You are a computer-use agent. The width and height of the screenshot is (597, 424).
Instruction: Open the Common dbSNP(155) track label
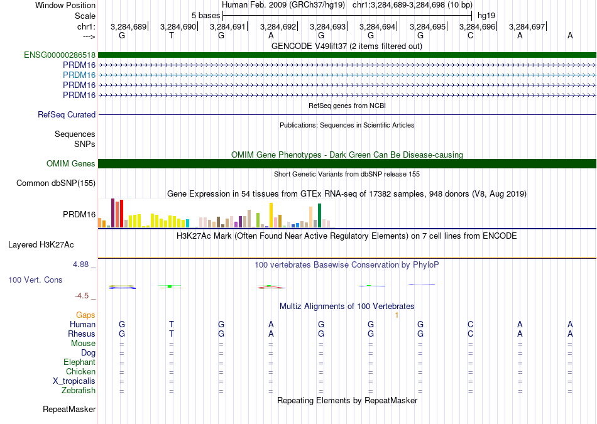pos(56,183)
